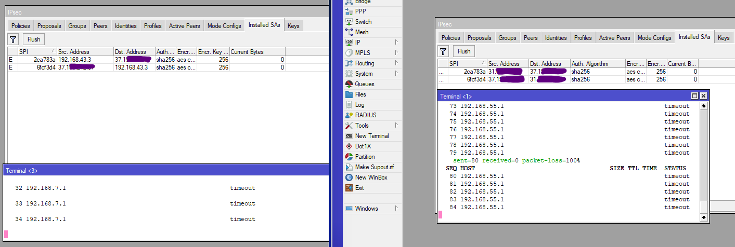Click the System gear icon
The width and height of the screenshot is (735, 247).
(x=349, y=74)
